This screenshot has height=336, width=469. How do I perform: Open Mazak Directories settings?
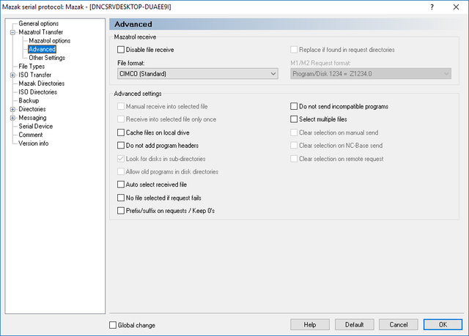point(42,83)
